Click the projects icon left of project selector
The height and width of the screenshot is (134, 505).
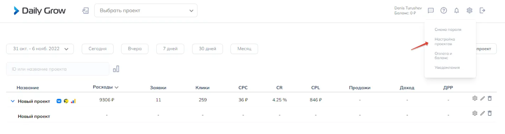[85, 10]
